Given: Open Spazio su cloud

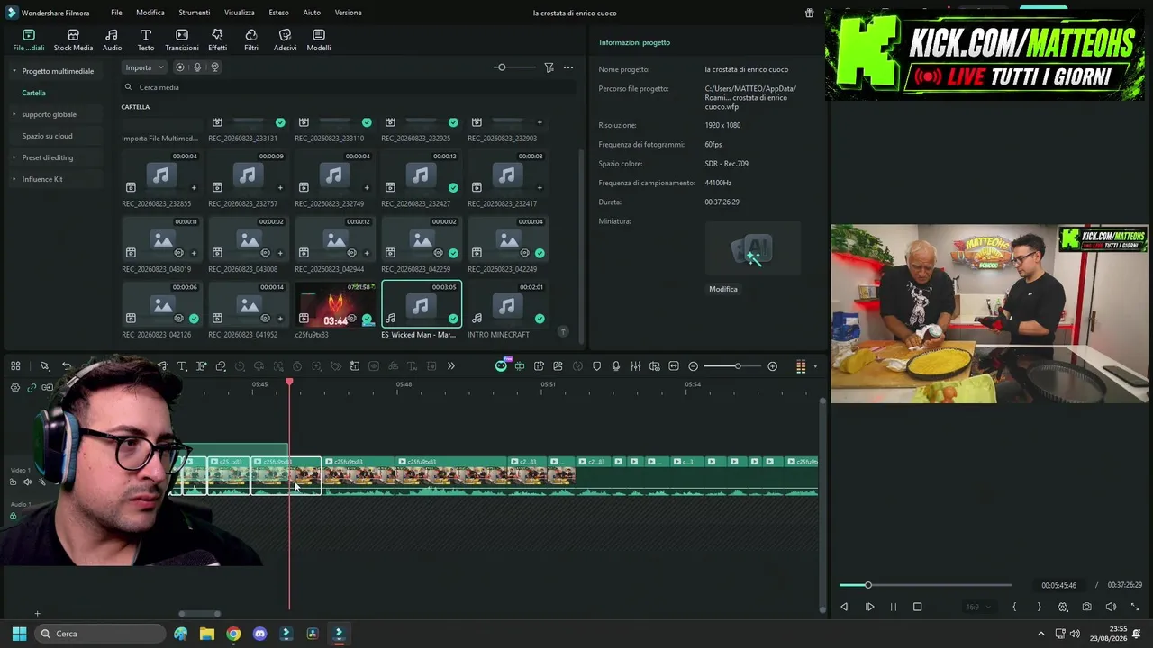Looking at the screenshot, I should point(47,136).
